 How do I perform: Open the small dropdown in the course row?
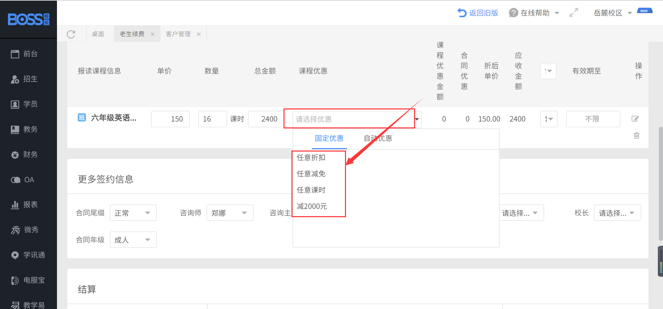549,119
